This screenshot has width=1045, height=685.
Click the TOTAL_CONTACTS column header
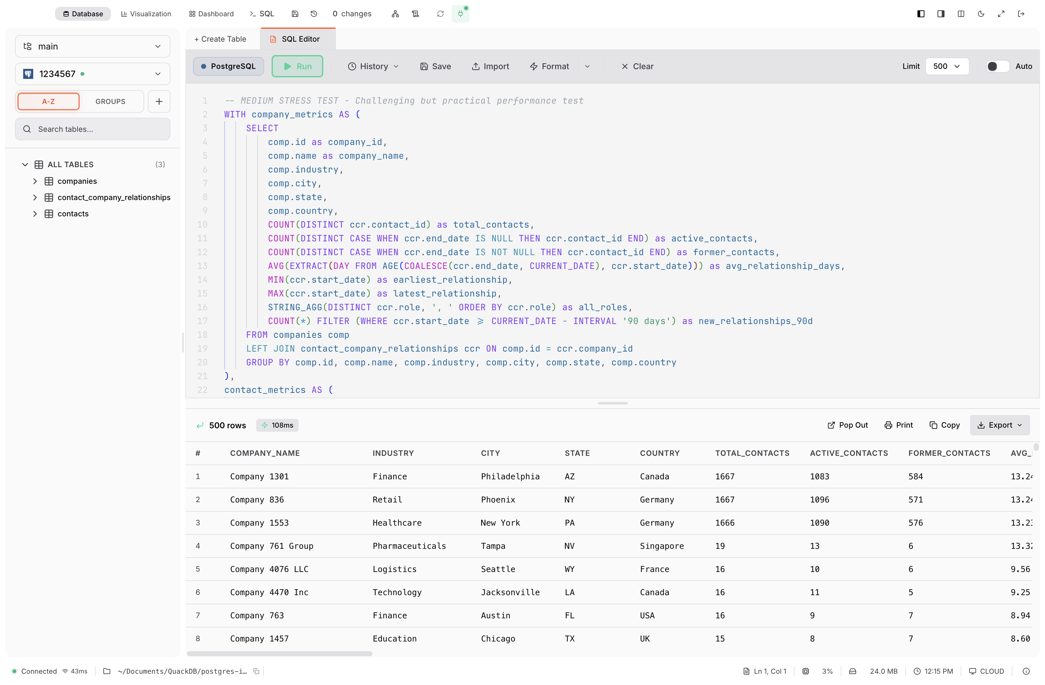point(752,453)
